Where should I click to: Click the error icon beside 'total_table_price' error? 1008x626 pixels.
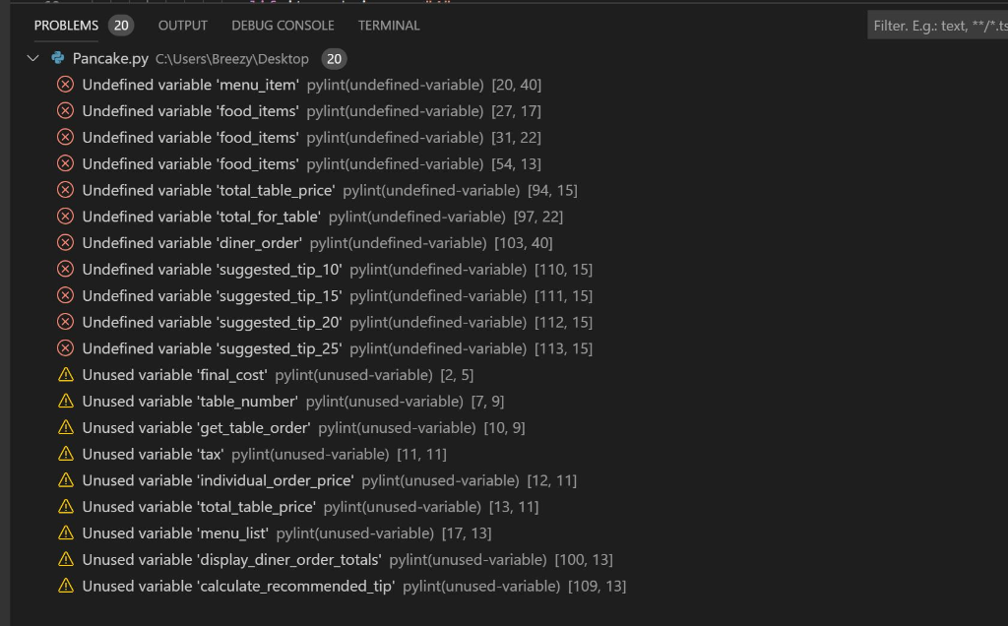pos(65,189)
